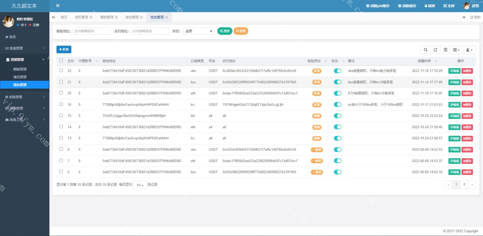
Task: Select checkbox for row ID 16
Action: [x=61, y=104]
